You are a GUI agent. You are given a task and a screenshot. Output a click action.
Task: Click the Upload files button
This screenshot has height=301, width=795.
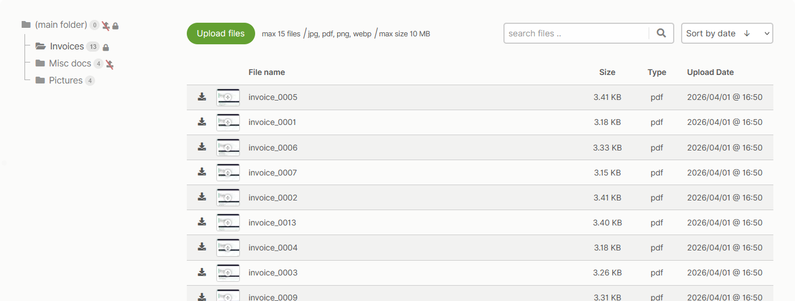[x=221, y=34]
